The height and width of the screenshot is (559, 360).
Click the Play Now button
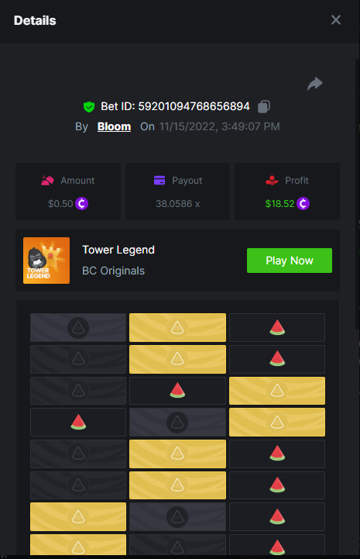click(x=290, y=261)
